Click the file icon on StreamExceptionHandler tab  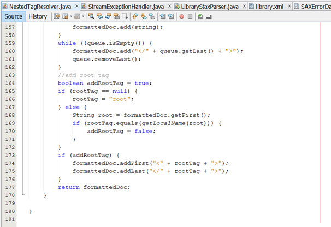pos(84,7)
